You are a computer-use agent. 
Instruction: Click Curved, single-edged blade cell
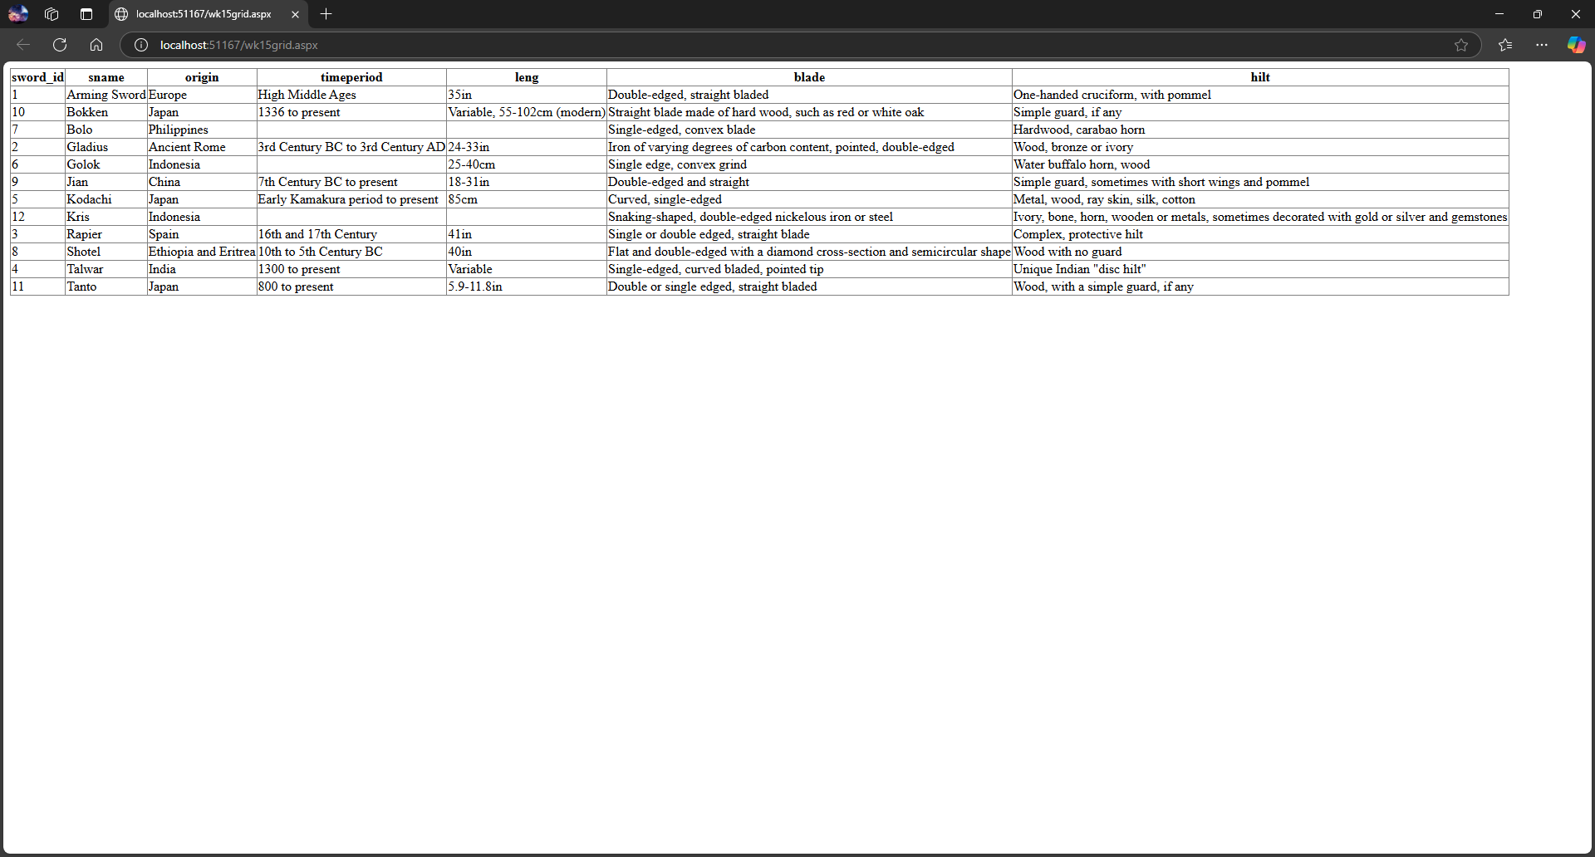tap(809, 199)
